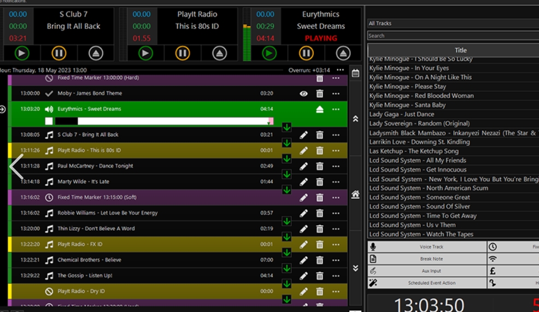Delete Marty Wilde - It's Late
Image resolution: width=539 pixels, height=312 pixels.
(320, 182)
